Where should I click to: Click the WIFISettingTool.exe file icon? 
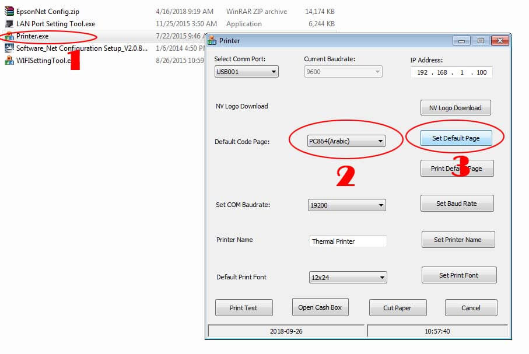(x=9, y=61)
